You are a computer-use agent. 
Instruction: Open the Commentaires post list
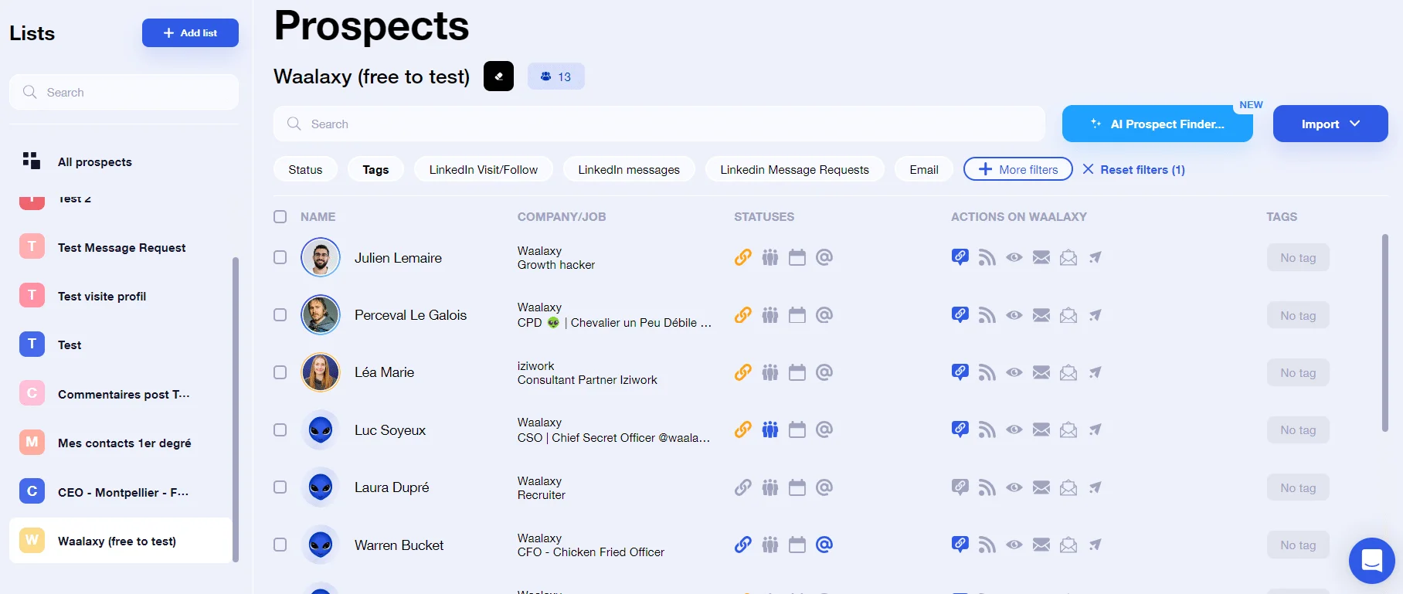[121, 394]
